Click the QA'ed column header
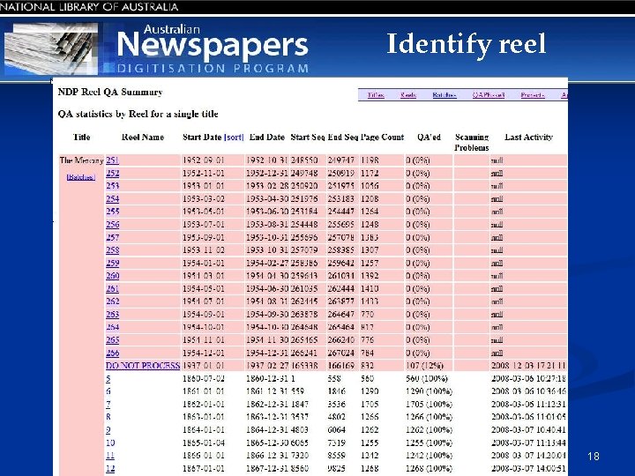635x476 pixels. pyautogui.click(x=429, y=138)
